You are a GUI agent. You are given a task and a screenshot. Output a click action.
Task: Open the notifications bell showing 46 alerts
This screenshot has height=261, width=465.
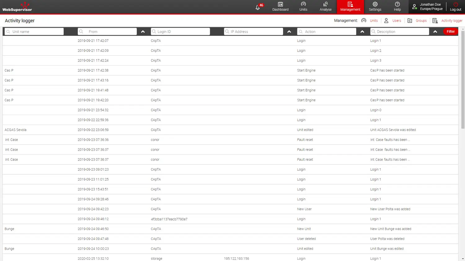(258, 7)
